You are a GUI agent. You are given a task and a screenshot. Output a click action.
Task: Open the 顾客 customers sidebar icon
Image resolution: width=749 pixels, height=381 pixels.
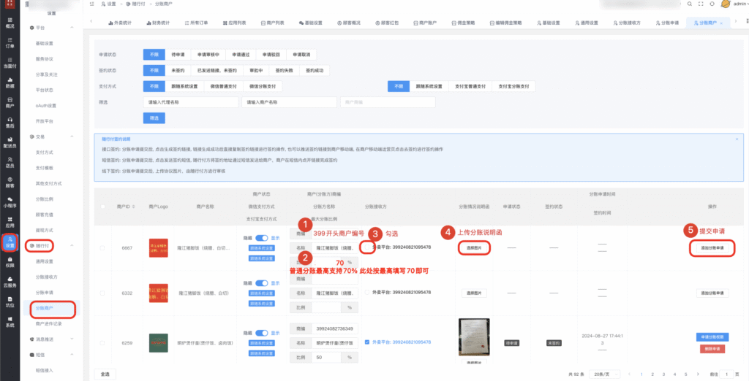(10, 182)
